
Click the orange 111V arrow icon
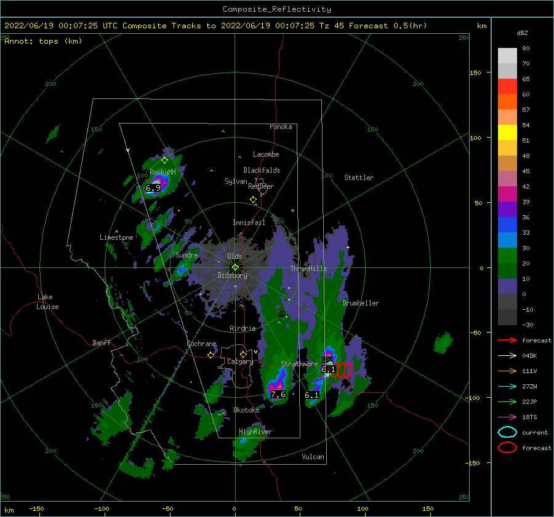(x=507, y=371)
